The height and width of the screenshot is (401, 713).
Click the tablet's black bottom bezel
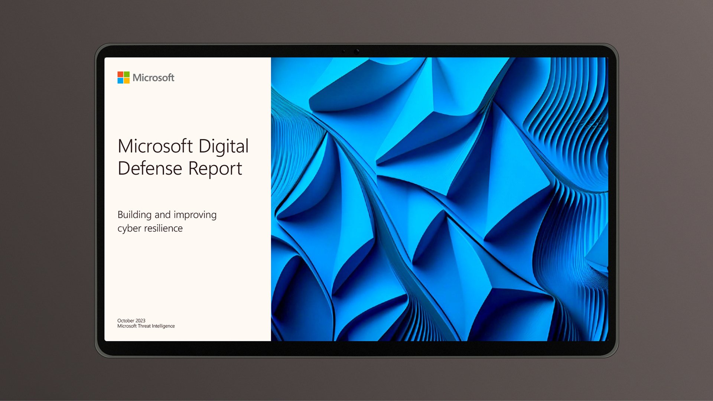click(356, 348)
